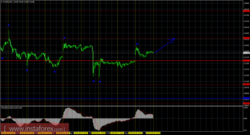
Task: Select the blue trend arrow on chart
Action: pos(165,45)
